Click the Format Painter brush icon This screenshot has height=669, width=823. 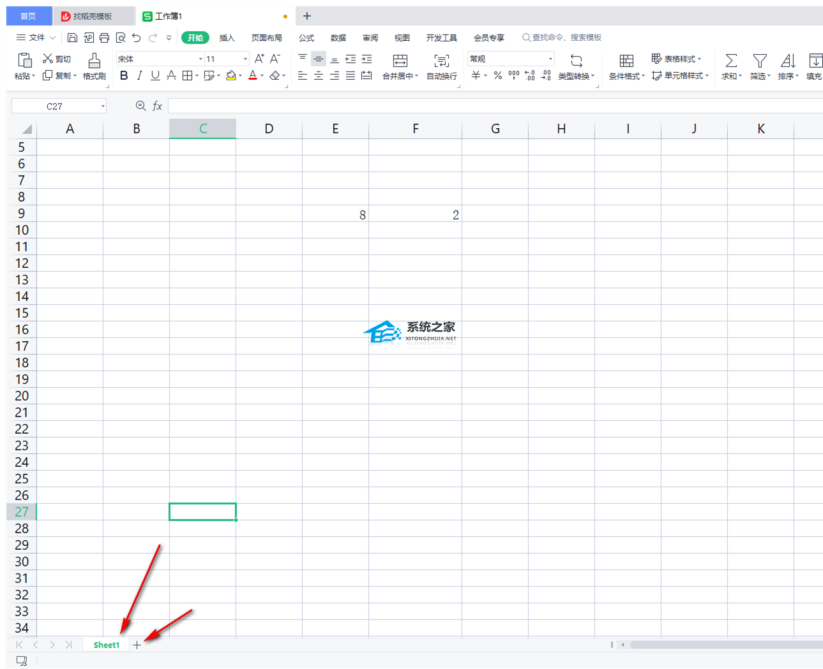point(94,61)
